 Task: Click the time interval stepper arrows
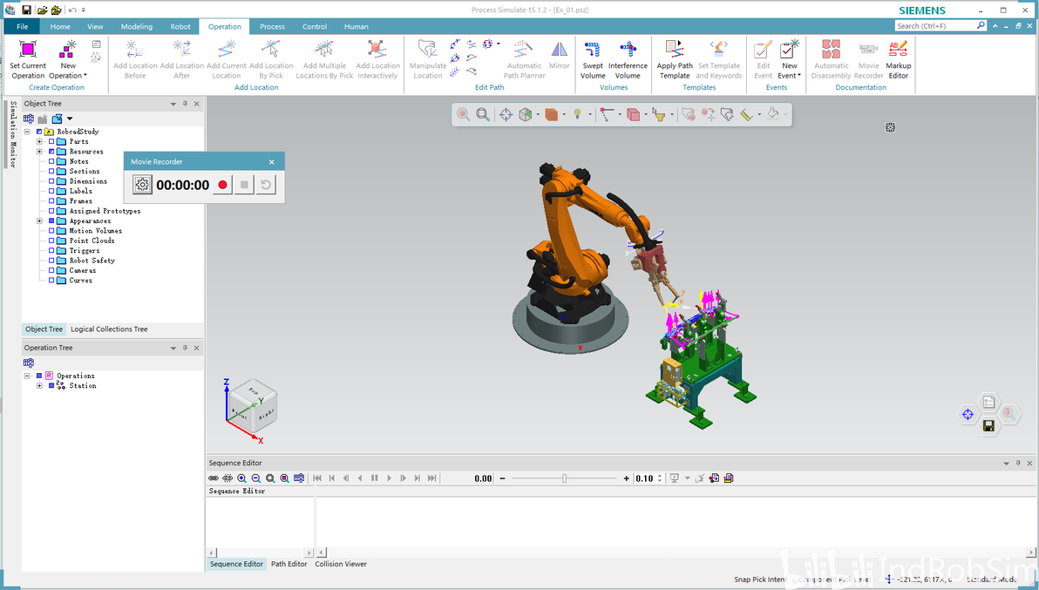tap(660, 478)
